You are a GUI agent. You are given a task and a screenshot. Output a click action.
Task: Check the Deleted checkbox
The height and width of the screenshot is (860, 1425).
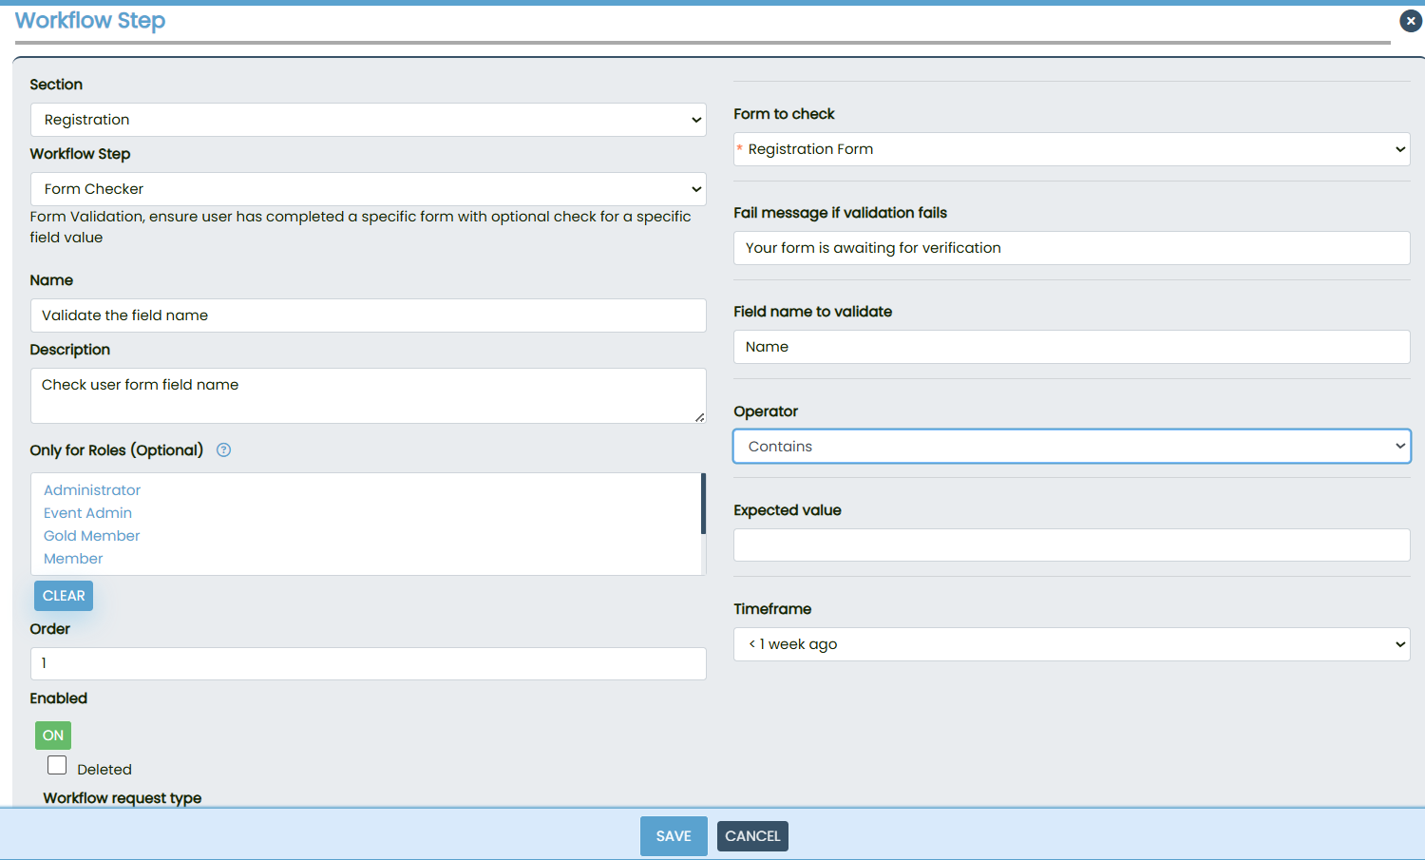pos(57,766)
